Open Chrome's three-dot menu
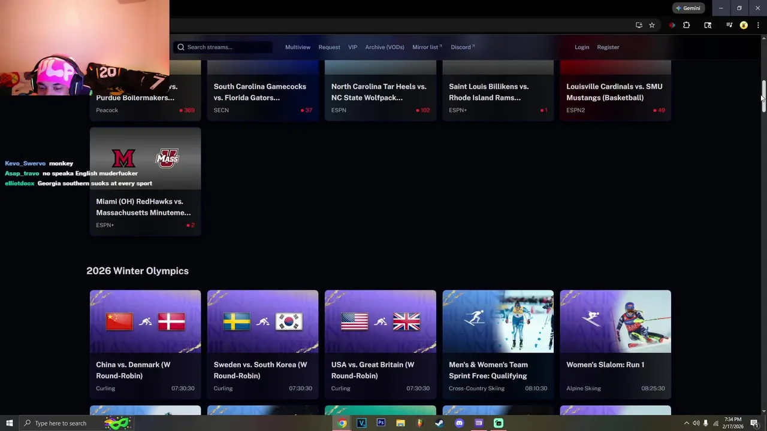 tap(758, 25)
